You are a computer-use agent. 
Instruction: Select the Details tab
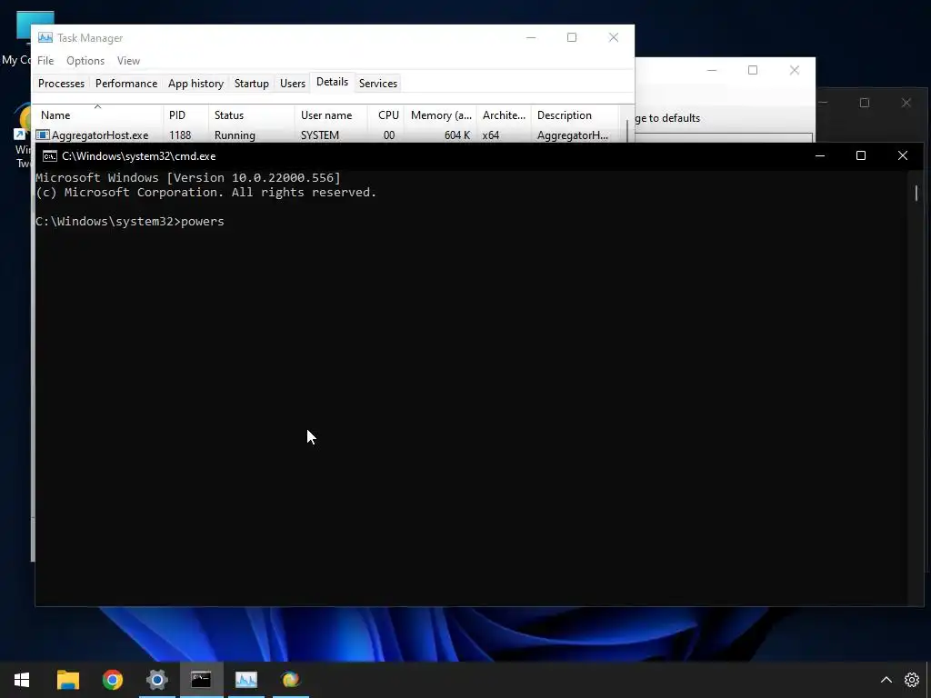[x=332, y=83]
